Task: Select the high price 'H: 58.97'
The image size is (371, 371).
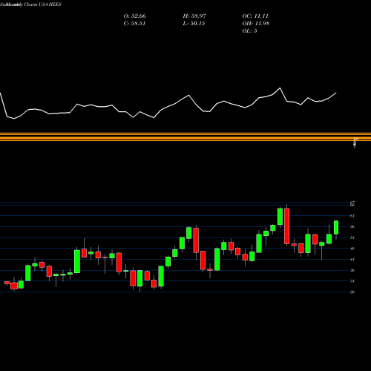Action: point(194,16)
